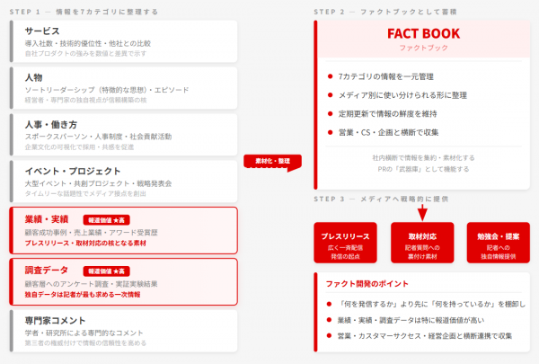539x364 pixels.
Task: Select the 勉強会・提案 red box
Action: [x=498, y=241]
